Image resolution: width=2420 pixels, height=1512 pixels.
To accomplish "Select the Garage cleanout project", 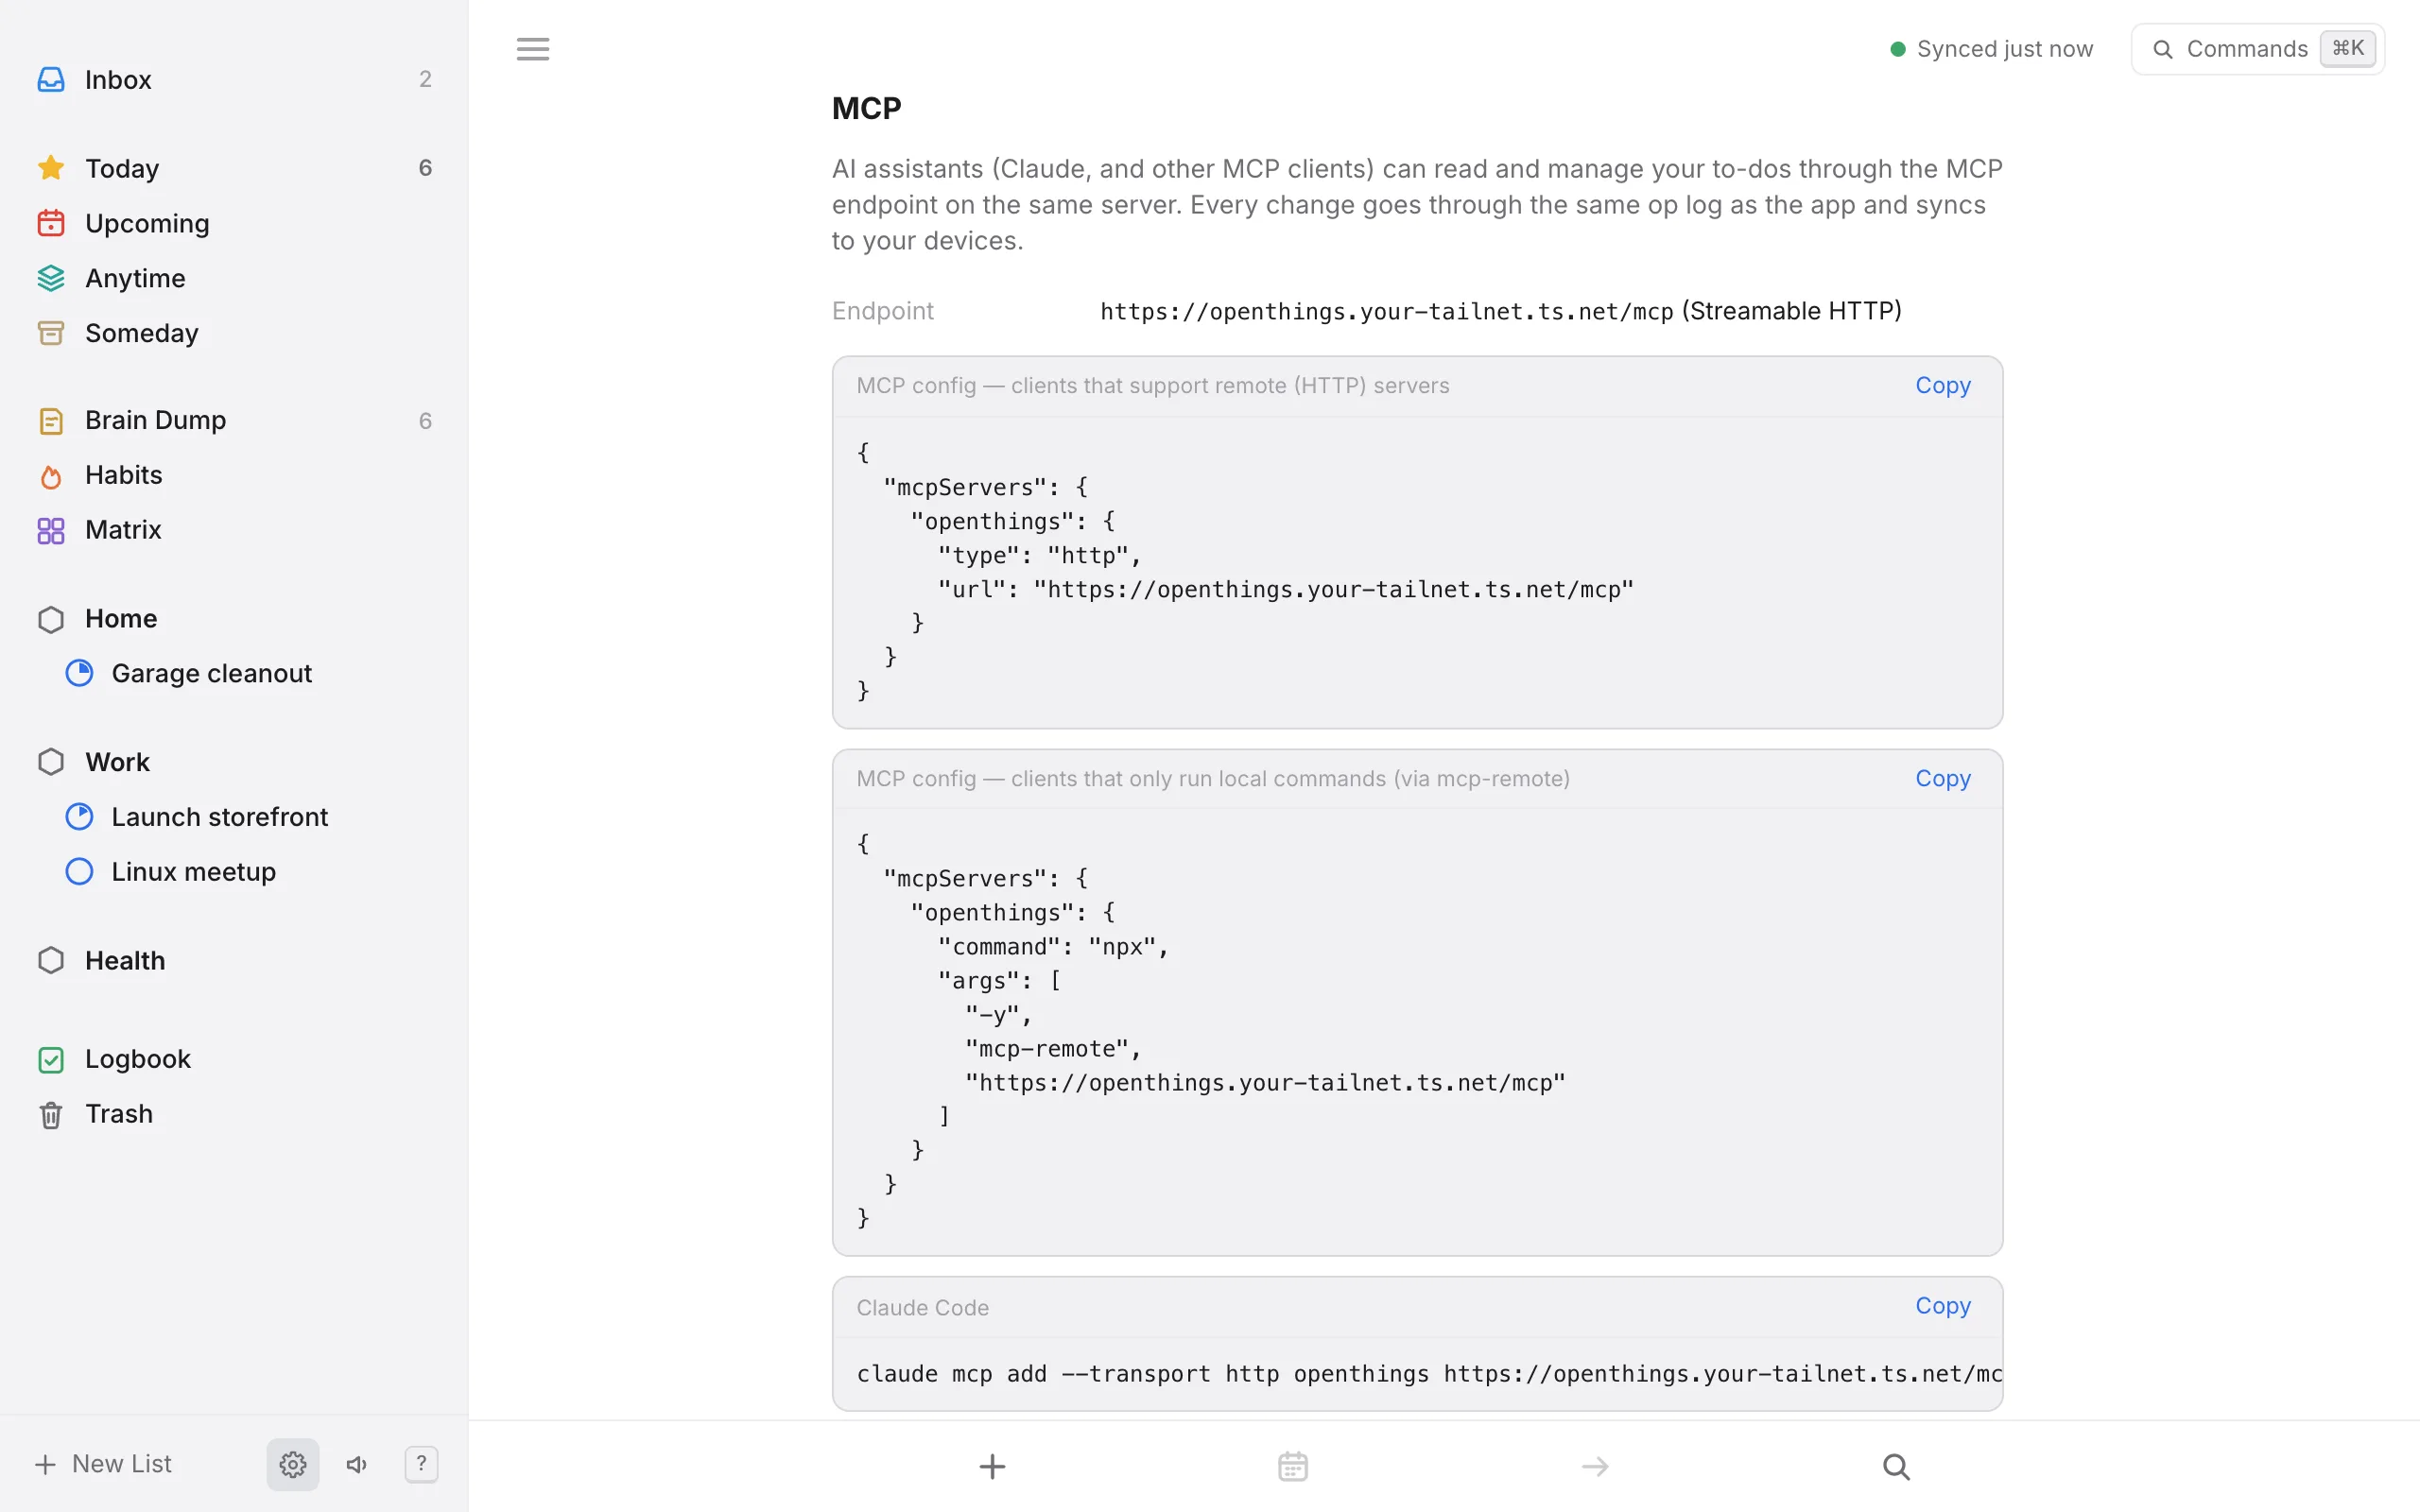I will 234,673.
